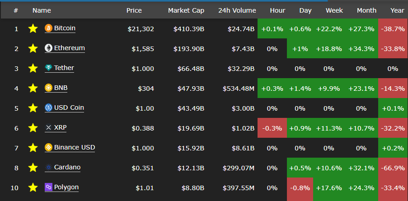
Task: Toggle the star next to Binance USD
Action: point(33,148)
